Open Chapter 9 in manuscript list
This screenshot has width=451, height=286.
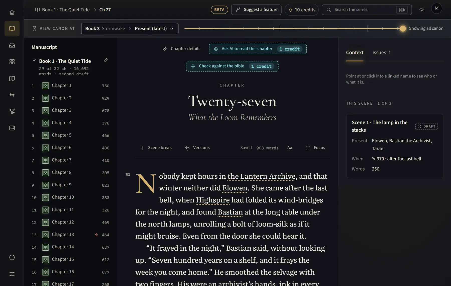[x=70, y=185]
